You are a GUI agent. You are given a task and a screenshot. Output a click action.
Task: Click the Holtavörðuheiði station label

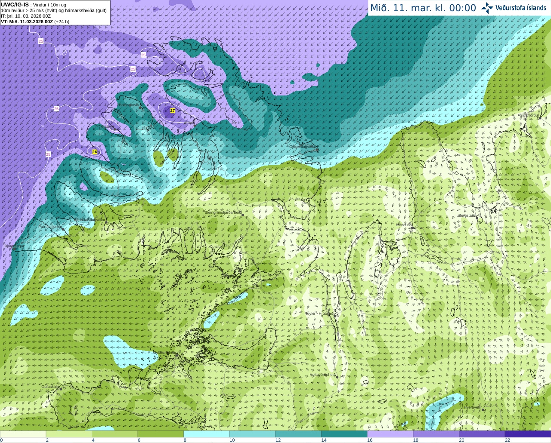[x=323, y=375]
